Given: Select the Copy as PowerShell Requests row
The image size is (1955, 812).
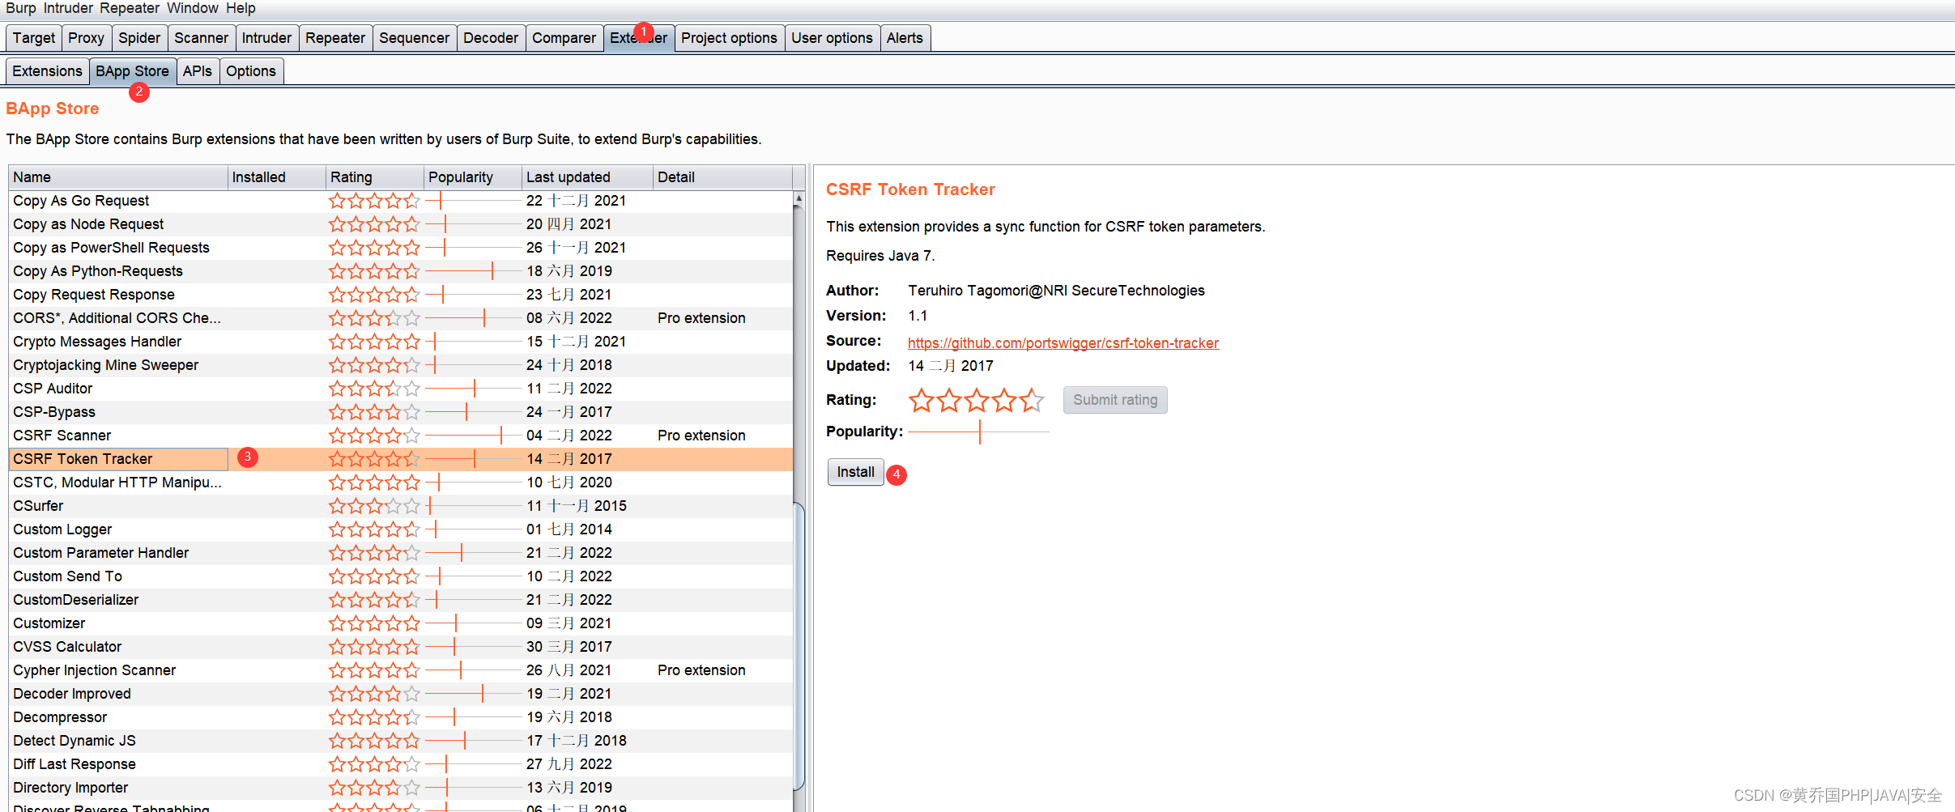Looking at the screenshot, I should tap(401, 248).
